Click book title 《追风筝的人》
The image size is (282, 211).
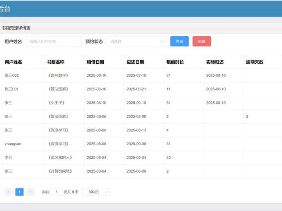click(60, 158)
